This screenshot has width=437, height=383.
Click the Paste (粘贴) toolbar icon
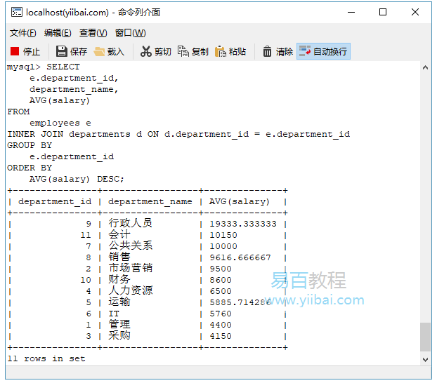pyautogui.click(x=221, y=51)
